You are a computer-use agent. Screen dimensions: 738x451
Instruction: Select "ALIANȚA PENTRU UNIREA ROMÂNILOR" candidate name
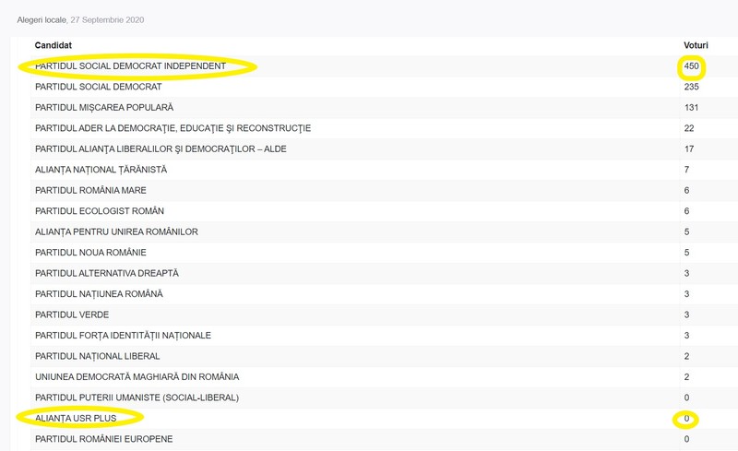(x=116, y=231)
